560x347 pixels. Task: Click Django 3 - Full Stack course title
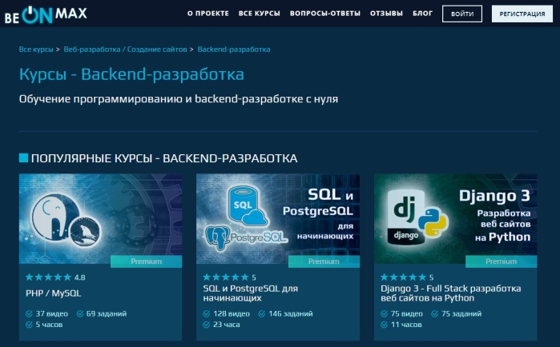[x=451, y=293]
